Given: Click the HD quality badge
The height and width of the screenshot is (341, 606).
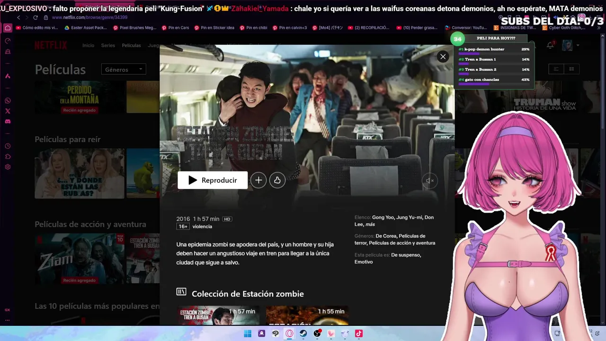Looking at the screenshot, I should (227, 219).
